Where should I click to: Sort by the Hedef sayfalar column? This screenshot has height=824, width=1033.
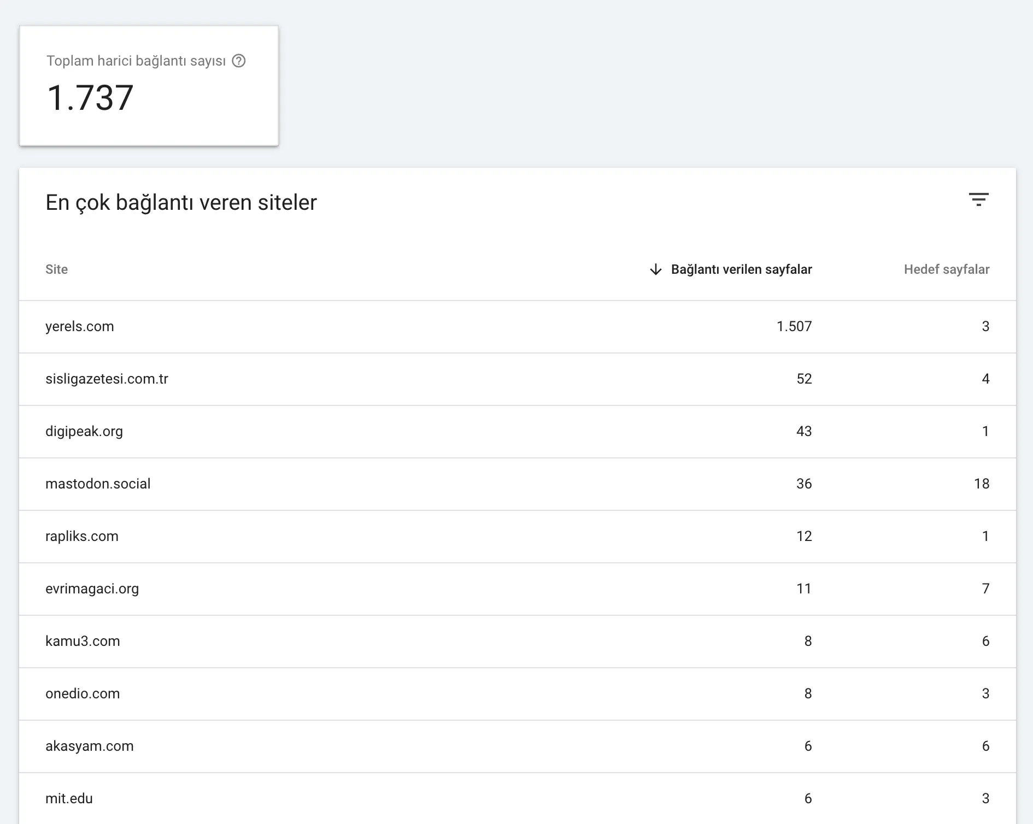tap(947, 269)
